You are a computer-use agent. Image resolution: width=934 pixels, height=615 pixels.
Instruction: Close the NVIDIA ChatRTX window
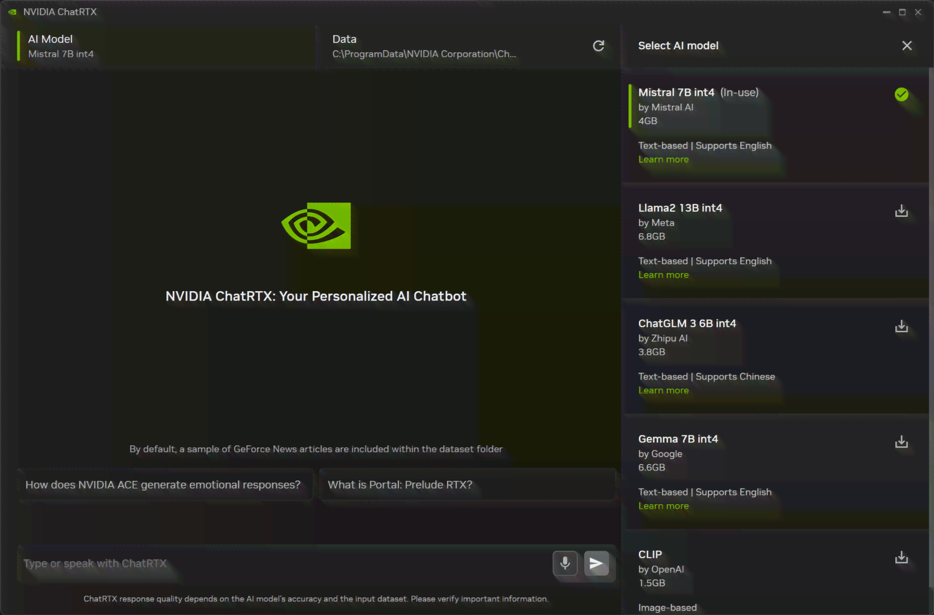[918, 12]
